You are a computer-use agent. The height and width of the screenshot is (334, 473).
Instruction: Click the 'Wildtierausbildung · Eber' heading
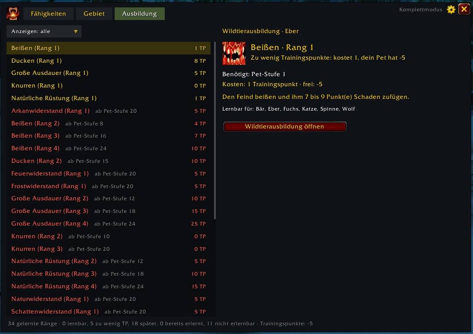pyautogui.click(x=260, y=31)
